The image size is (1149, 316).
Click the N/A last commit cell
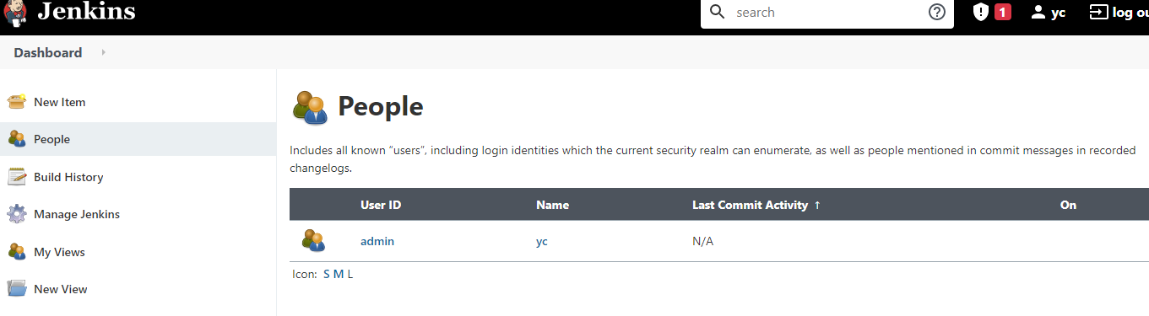pos(702,241)
